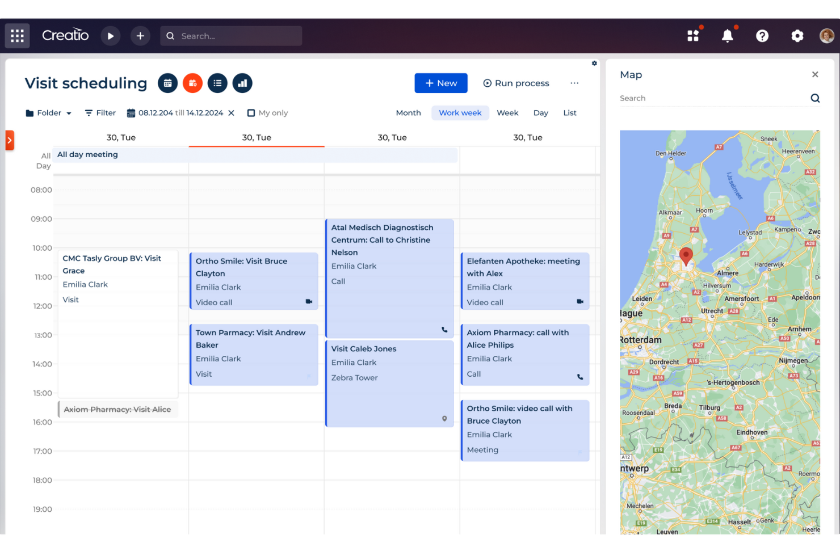Open the three-dot more actions menu

click(x=574, y=83)
